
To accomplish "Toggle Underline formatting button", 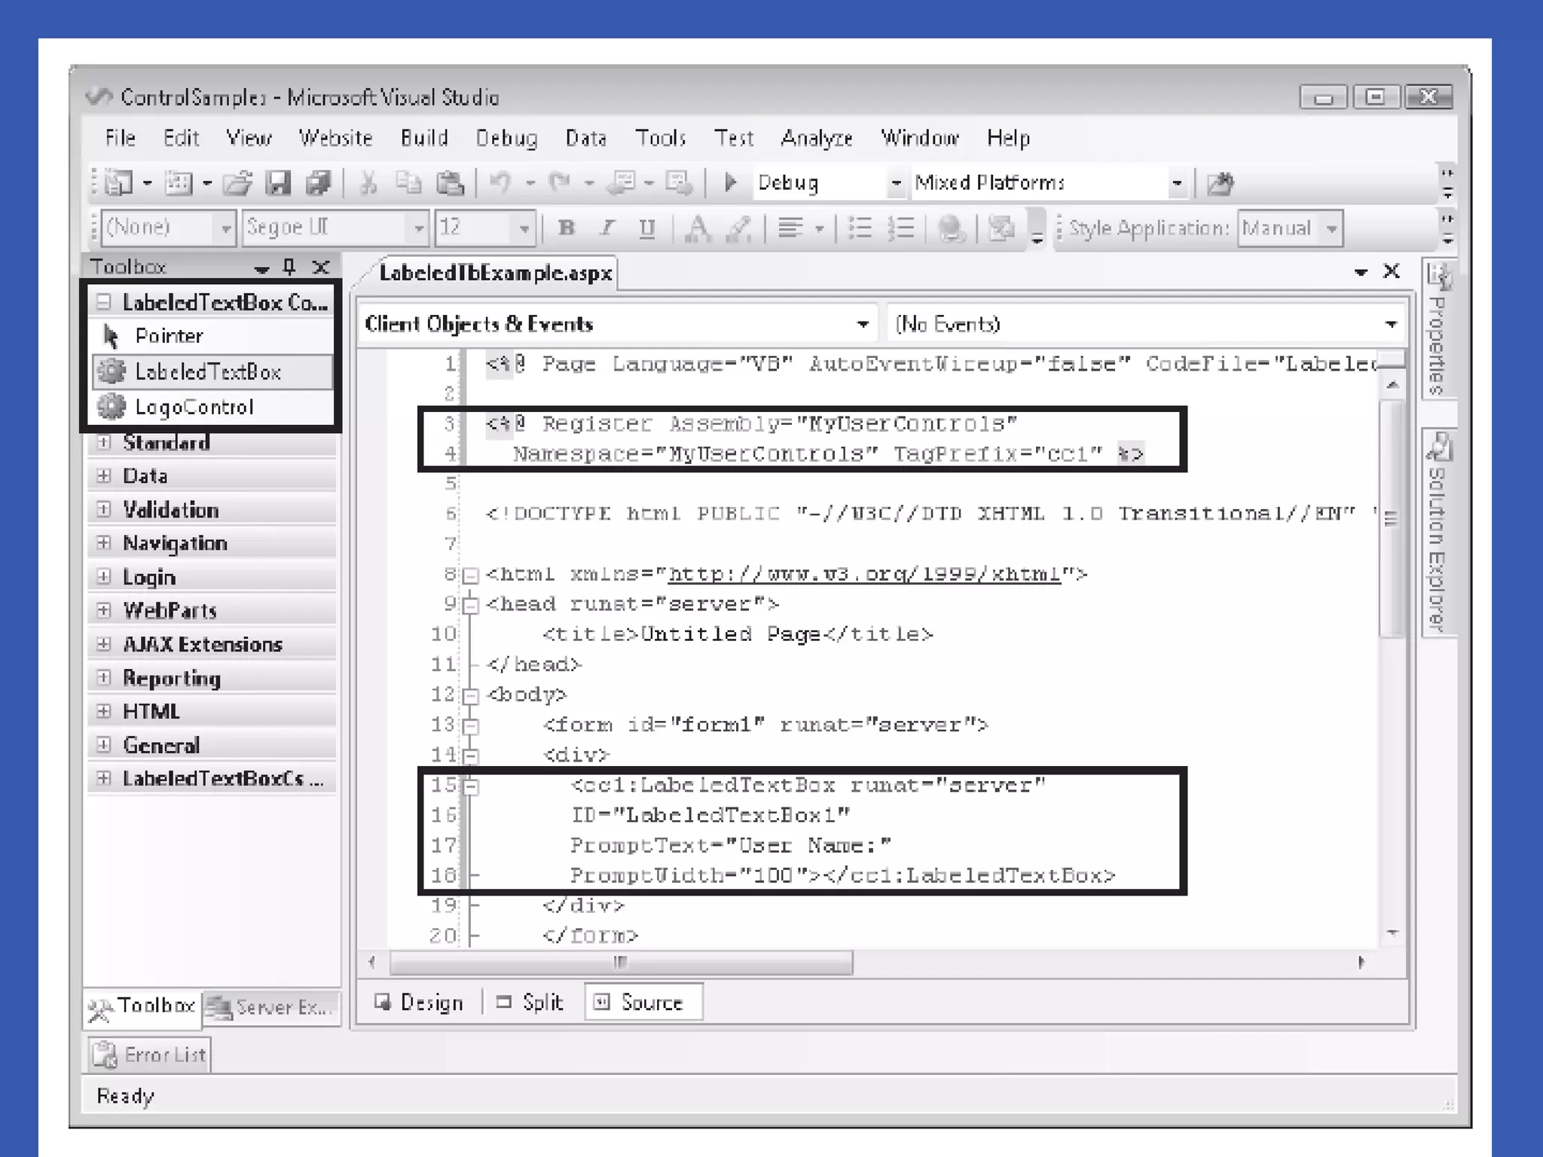I will (x=647, y=227).
